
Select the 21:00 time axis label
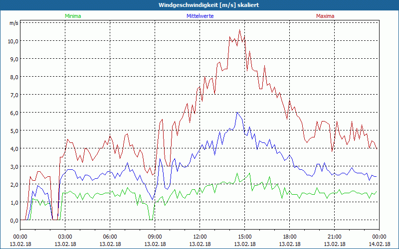click(x=335, y=237)
